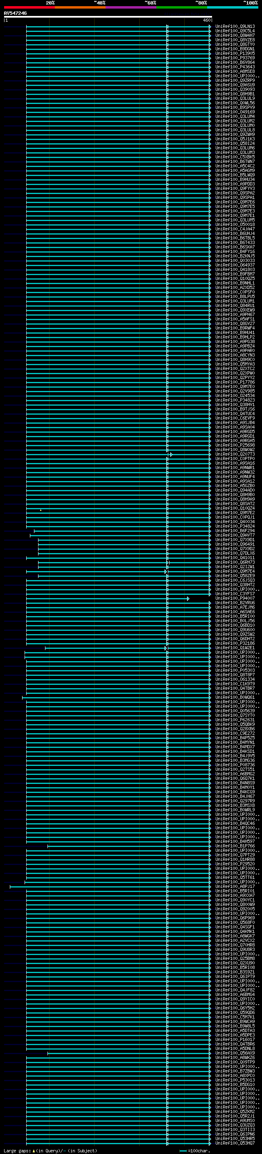Image resolution: width=262 pixels, height=1154 pixels.
Task: Select hit label UniRef100_B9HU34
Action: pos(235,179)
